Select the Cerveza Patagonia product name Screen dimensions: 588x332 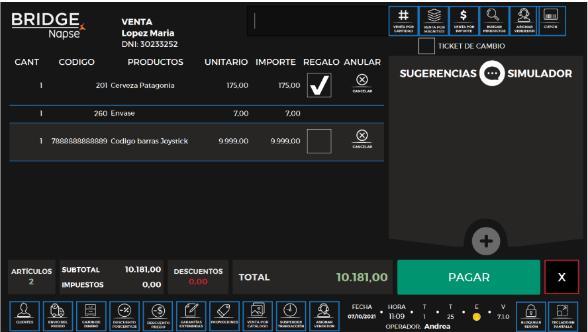coord(142,85)
